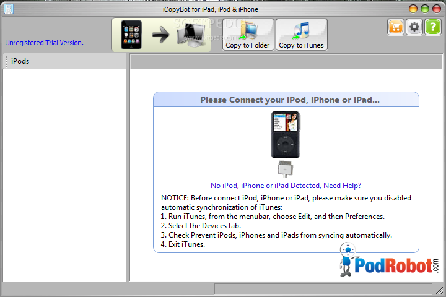Click the iPods panel grip handle
The width and height of the screenshot is (446, 297).
(6, 61)
